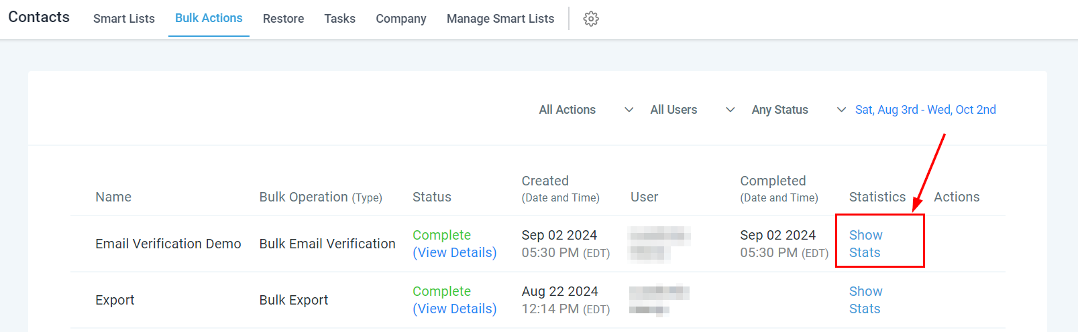Show Stats for Email Verification Demo
This screenshot has width=1078, height=332.
(x=865, y=244)
